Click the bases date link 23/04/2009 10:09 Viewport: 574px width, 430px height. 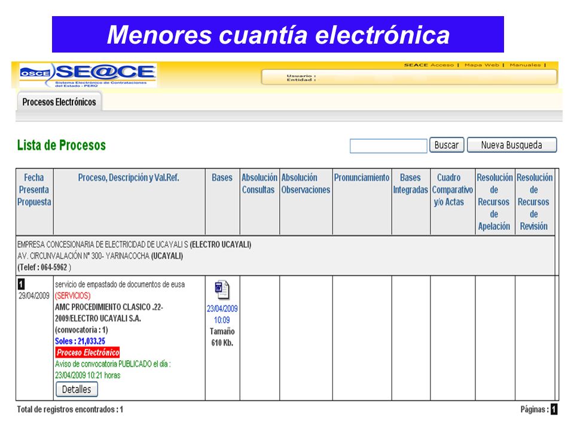pyautogui.click(x=222, y=314)
